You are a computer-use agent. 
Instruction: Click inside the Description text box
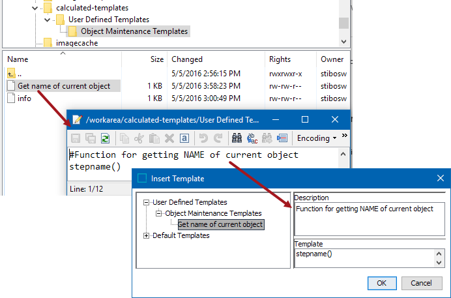[368, 218]
